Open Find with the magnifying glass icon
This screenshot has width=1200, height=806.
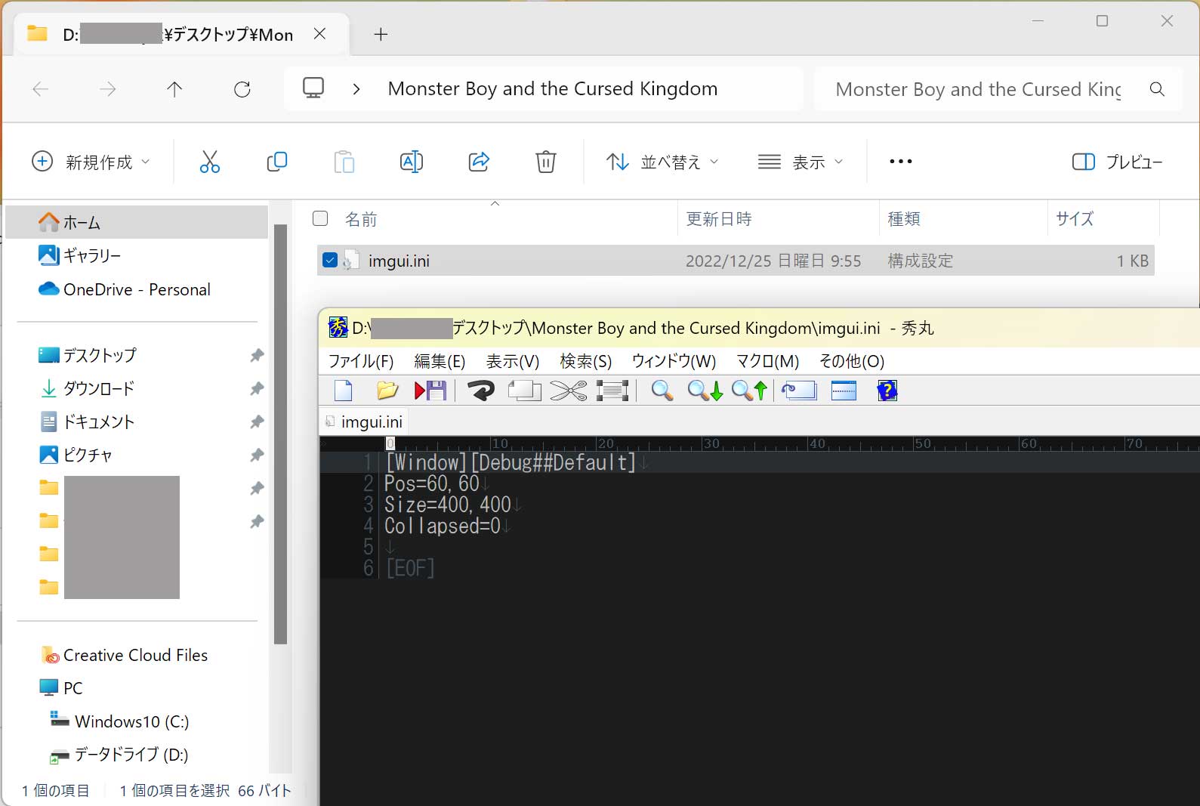coord(662,391)
